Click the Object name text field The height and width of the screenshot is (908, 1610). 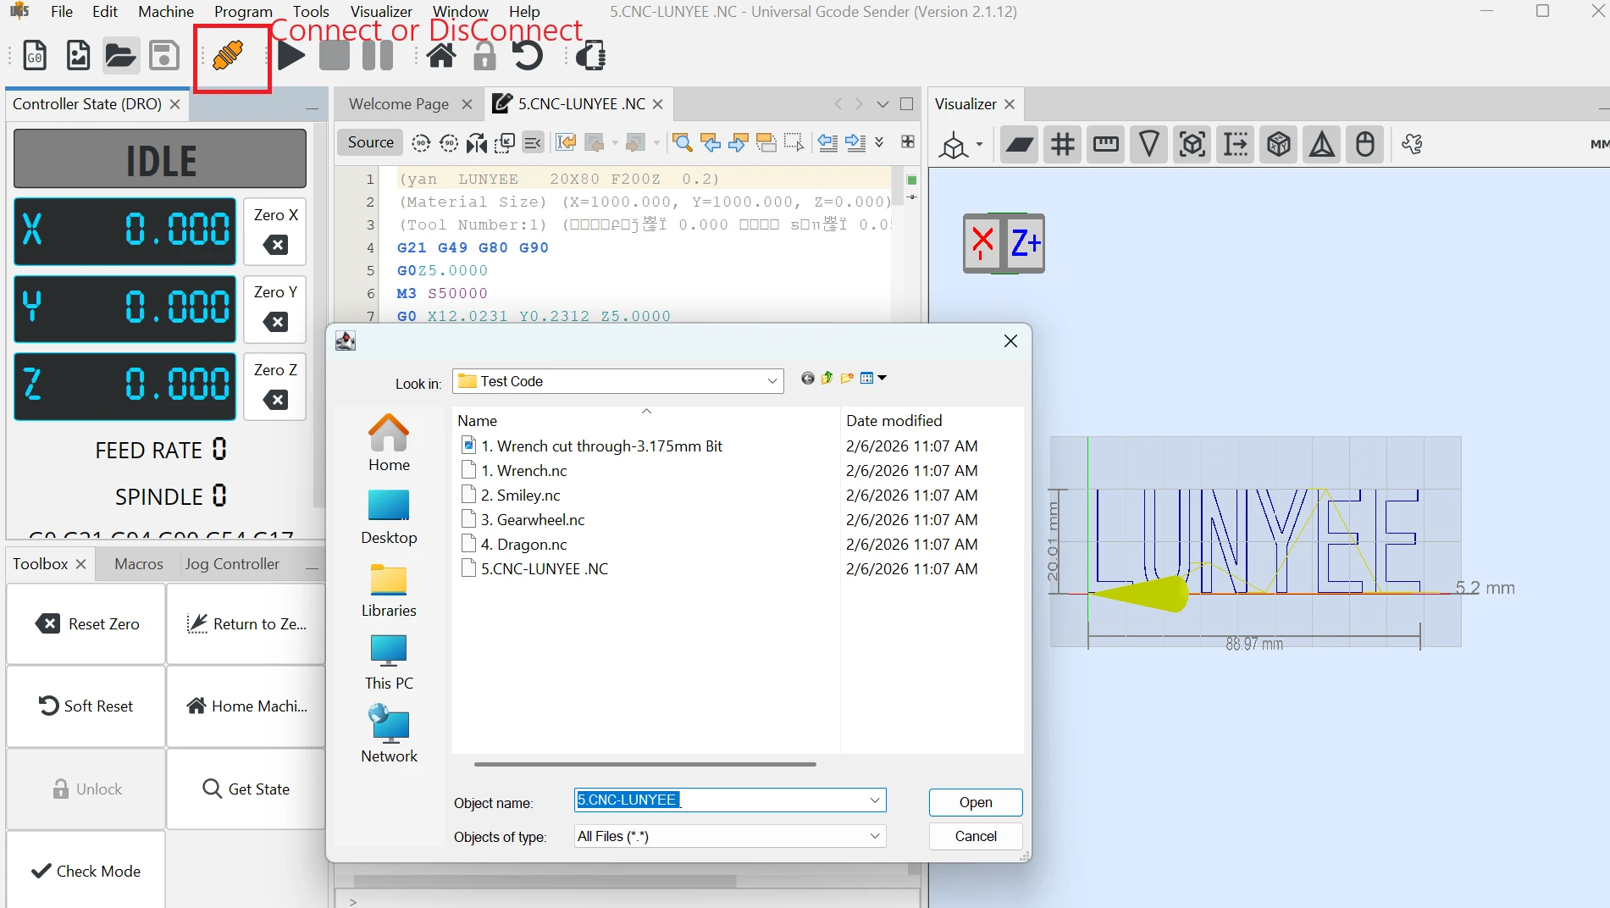tap(721, 800)
